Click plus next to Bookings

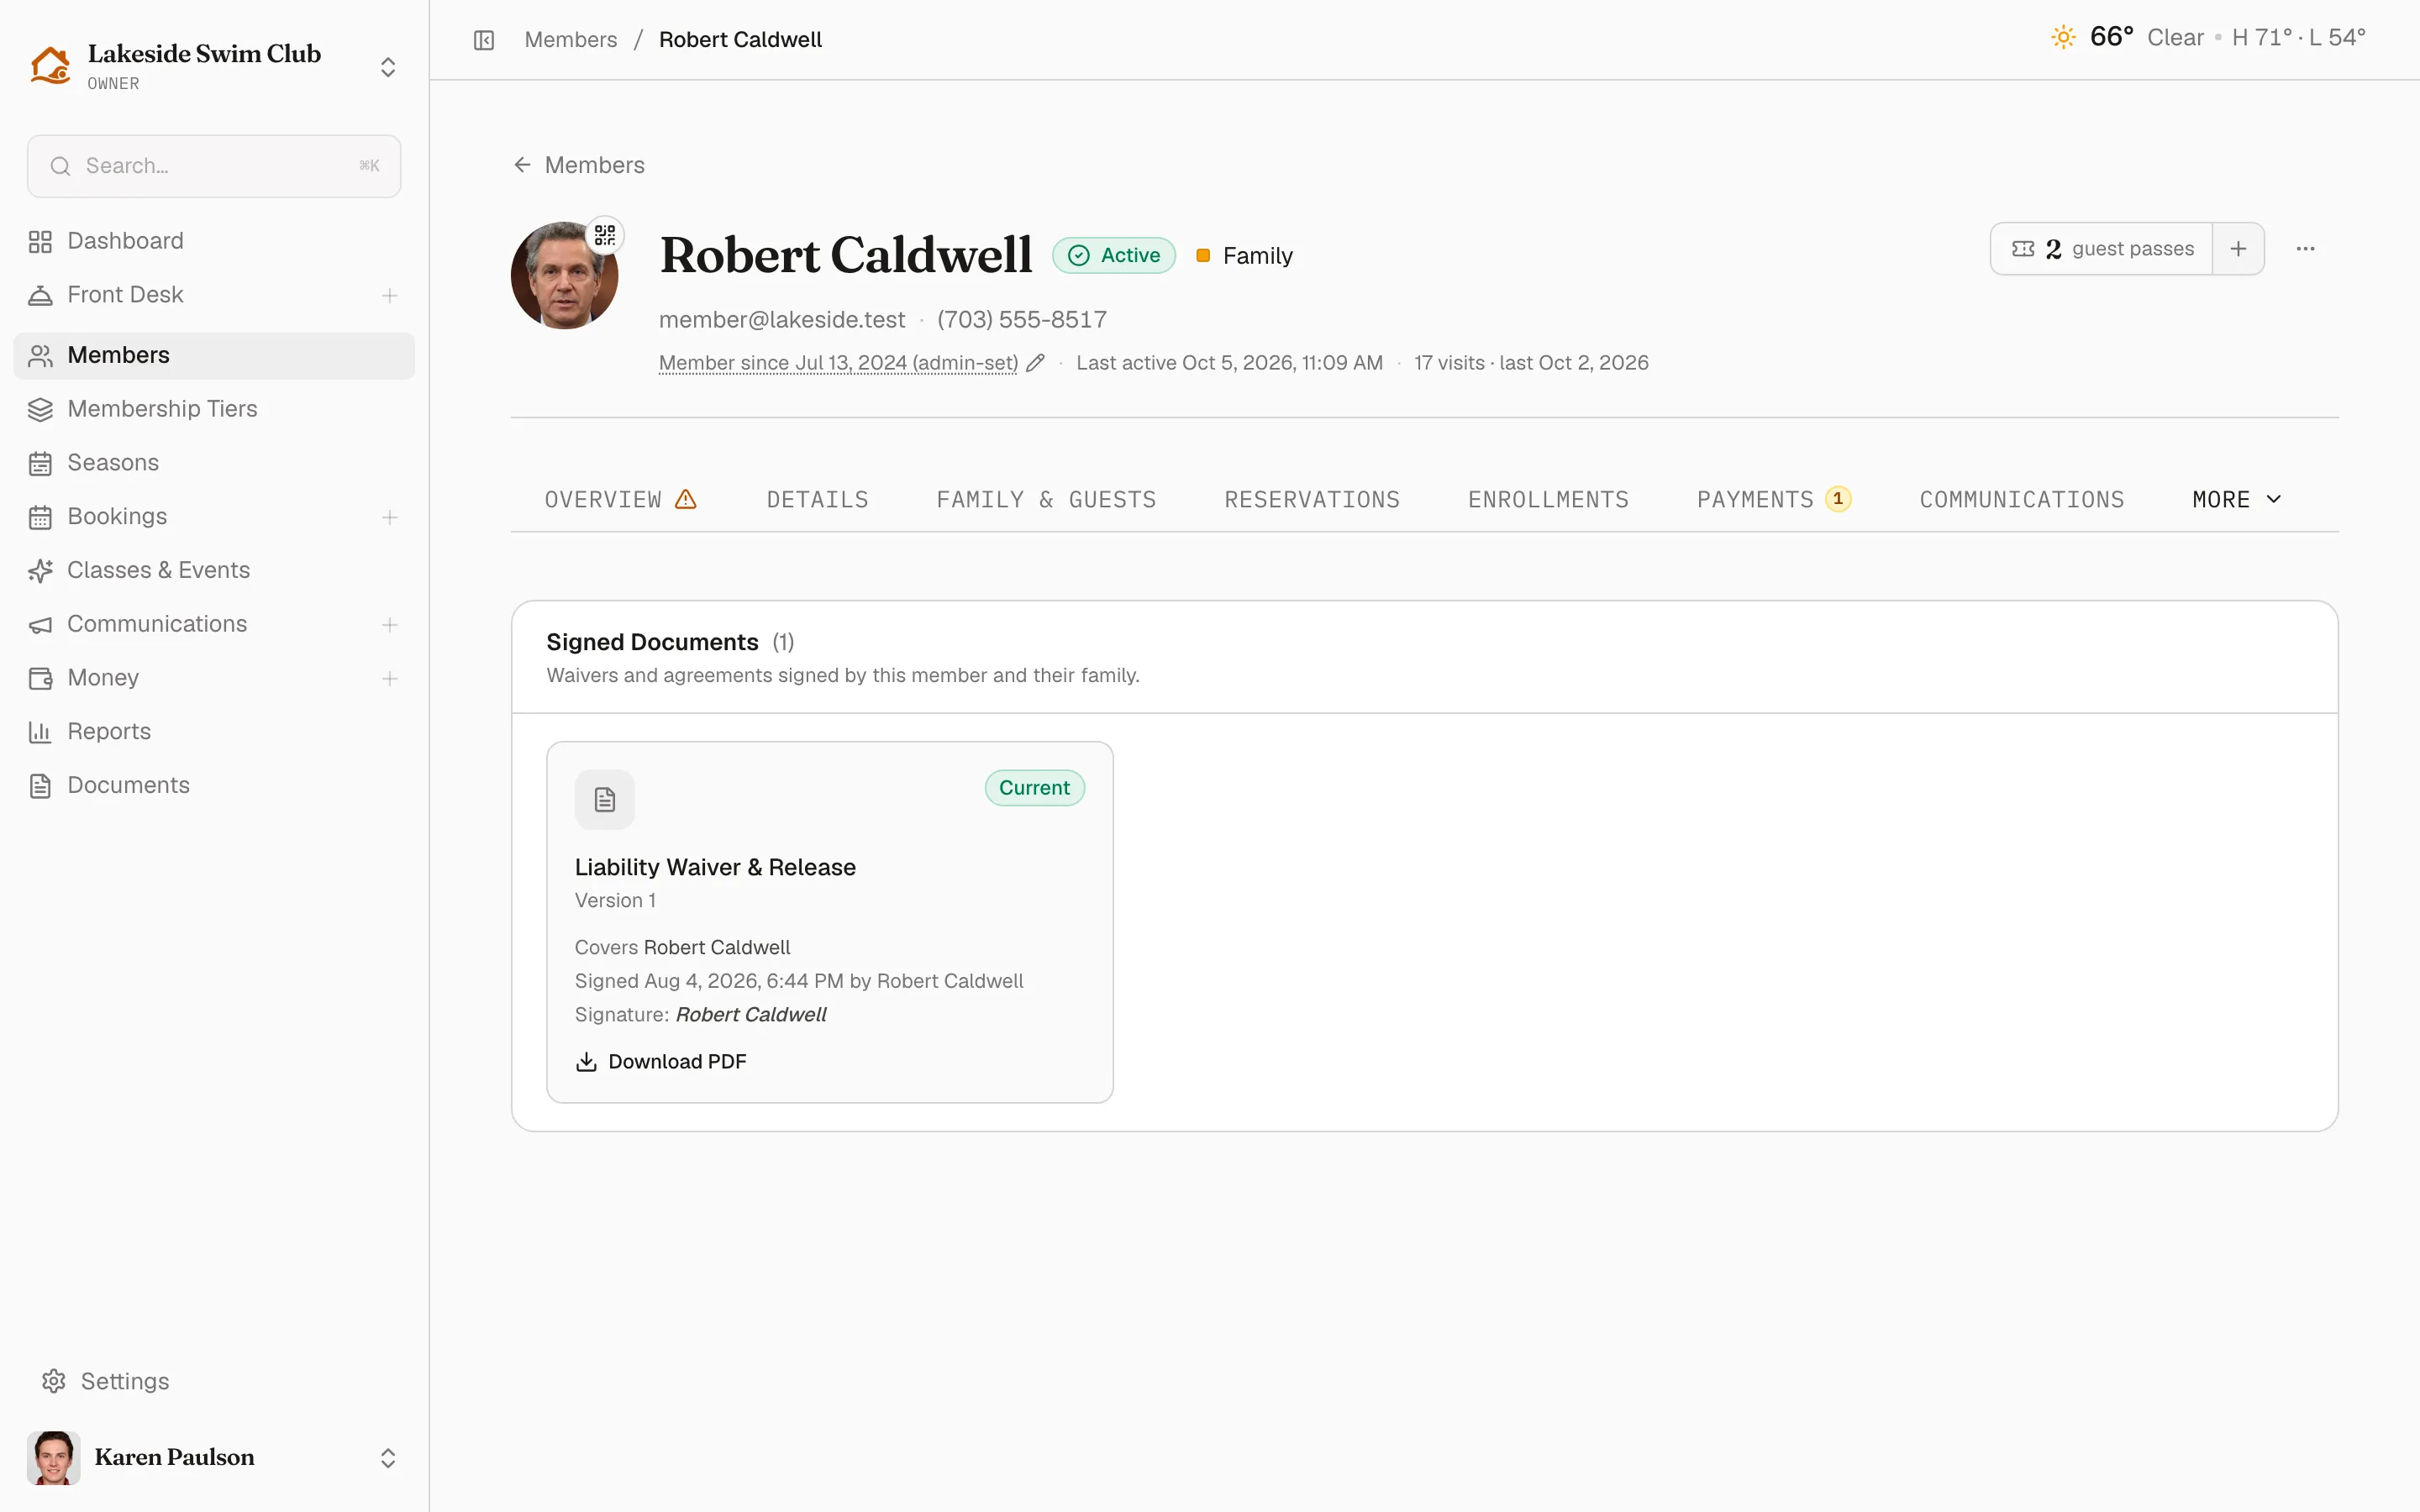(390, 517)
